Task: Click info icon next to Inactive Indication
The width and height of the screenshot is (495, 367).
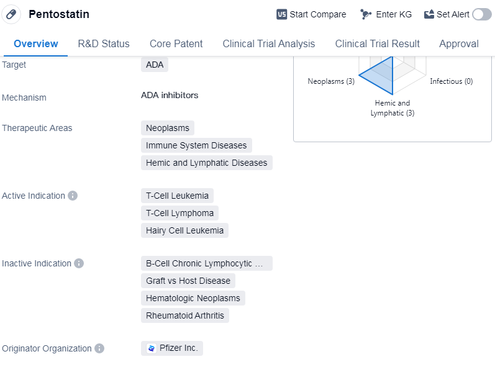Action: [79, 263]
